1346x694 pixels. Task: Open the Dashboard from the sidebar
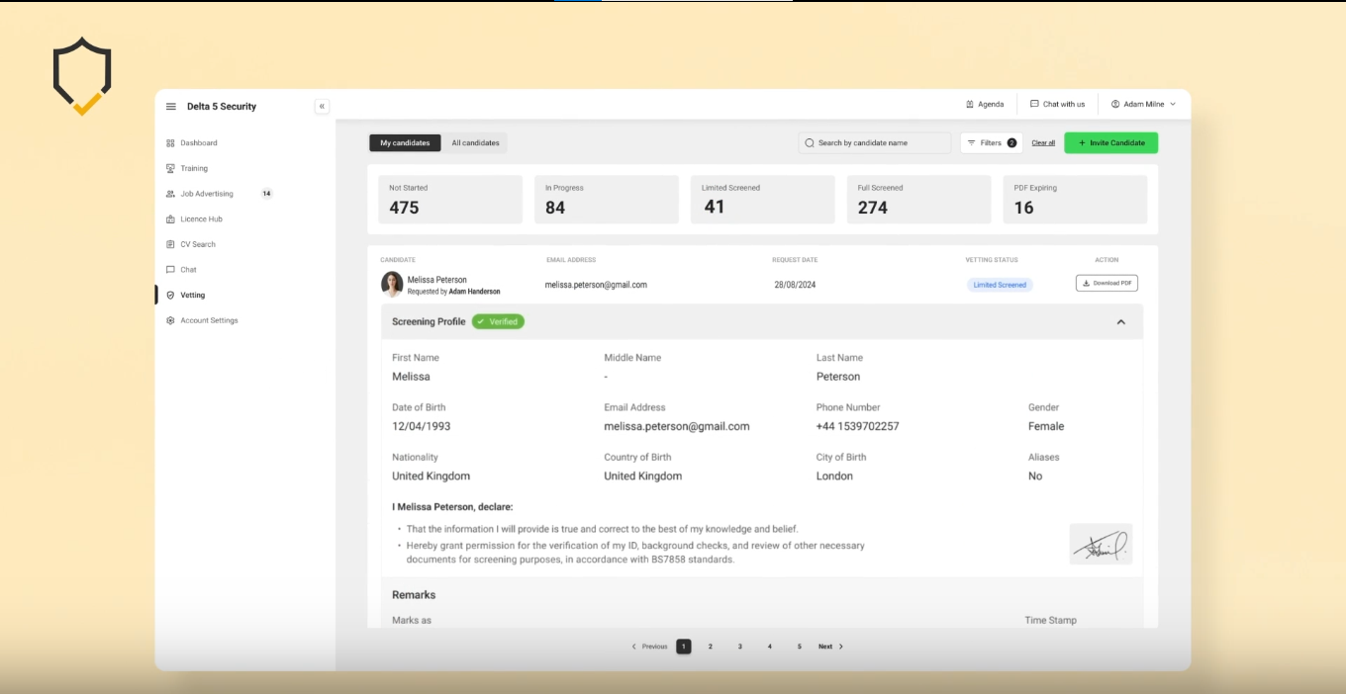(195, 142)
